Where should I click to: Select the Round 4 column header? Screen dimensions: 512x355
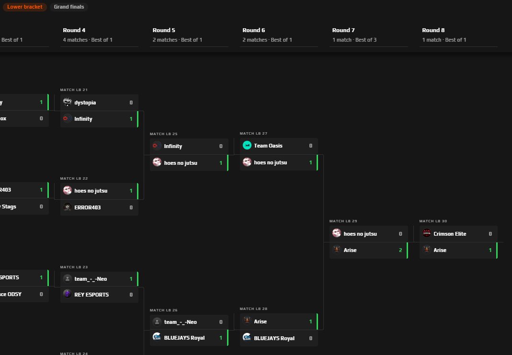[74, 30]
